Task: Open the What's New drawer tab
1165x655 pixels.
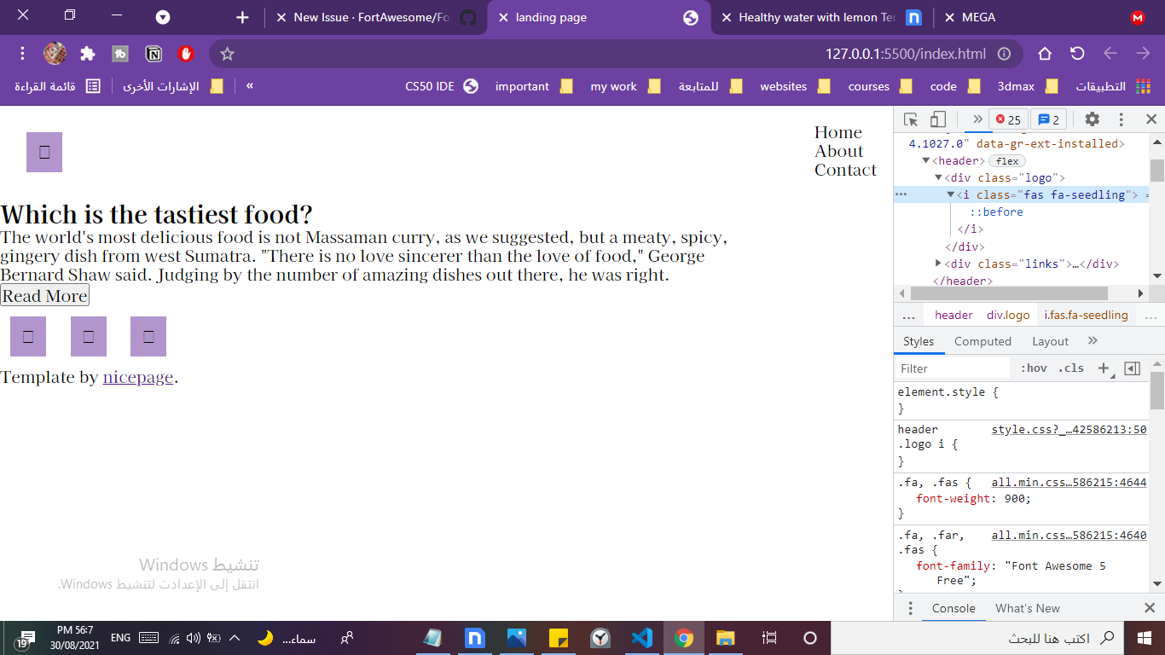Action: (1028, 608)
